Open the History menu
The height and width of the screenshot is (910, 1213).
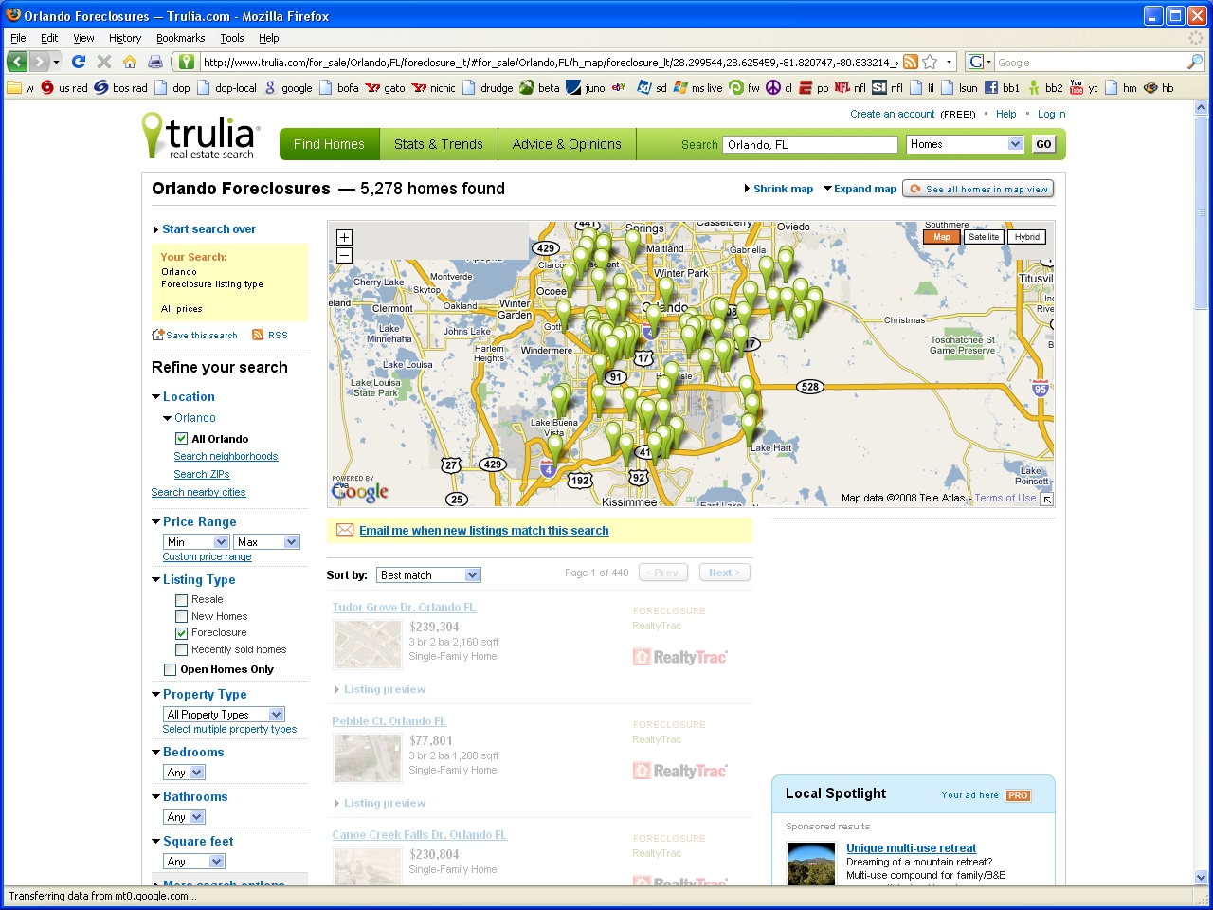125,38
